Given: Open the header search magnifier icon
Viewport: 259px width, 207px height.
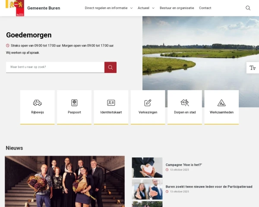Looking at the screenshot, I should pyautogui.click(x=248, y=8).
